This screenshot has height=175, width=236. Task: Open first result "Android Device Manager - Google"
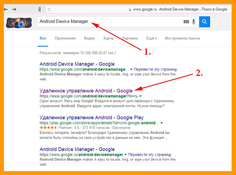[77, 64]
